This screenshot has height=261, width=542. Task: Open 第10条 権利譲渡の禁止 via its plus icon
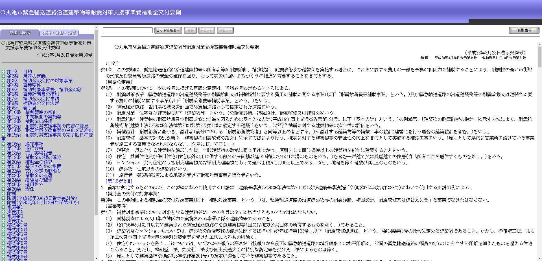[x=3, y=112]
